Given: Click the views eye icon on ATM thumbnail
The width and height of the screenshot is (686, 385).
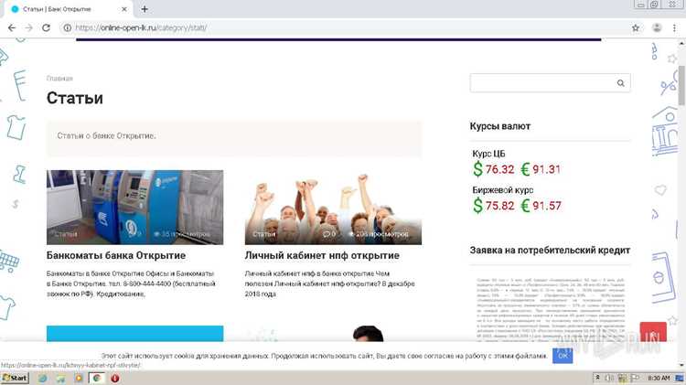Looking at the screenshot, I should pyautogui.click(x=156, y=234).
